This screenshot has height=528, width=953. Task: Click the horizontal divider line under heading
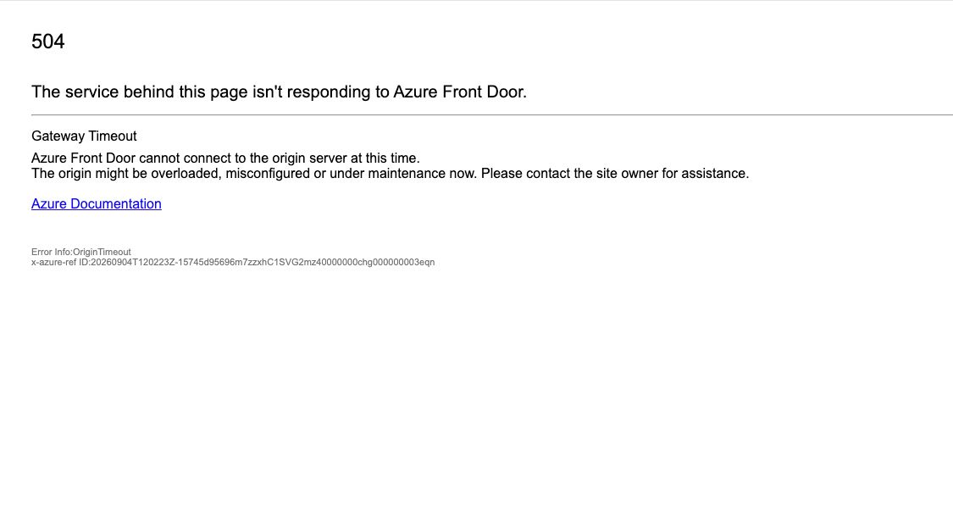492,114
